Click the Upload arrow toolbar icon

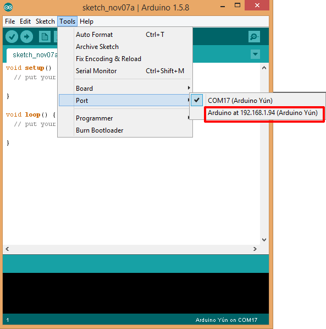[26, 37]
